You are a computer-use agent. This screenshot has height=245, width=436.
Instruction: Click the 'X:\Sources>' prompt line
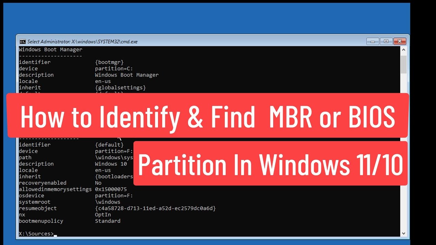(36, 234)
